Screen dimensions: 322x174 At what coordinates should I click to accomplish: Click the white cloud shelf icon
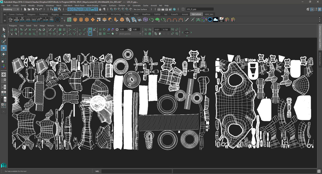(216, 20)
